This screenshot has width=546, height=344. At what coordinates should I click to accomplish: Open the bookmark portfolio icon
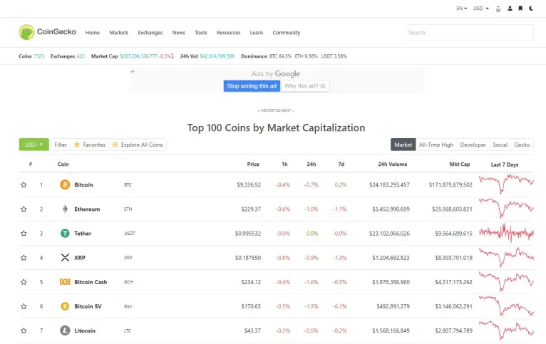tap(520, 9)
